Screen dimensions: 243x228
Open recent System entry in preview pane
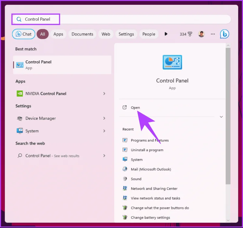coord(137,160)
